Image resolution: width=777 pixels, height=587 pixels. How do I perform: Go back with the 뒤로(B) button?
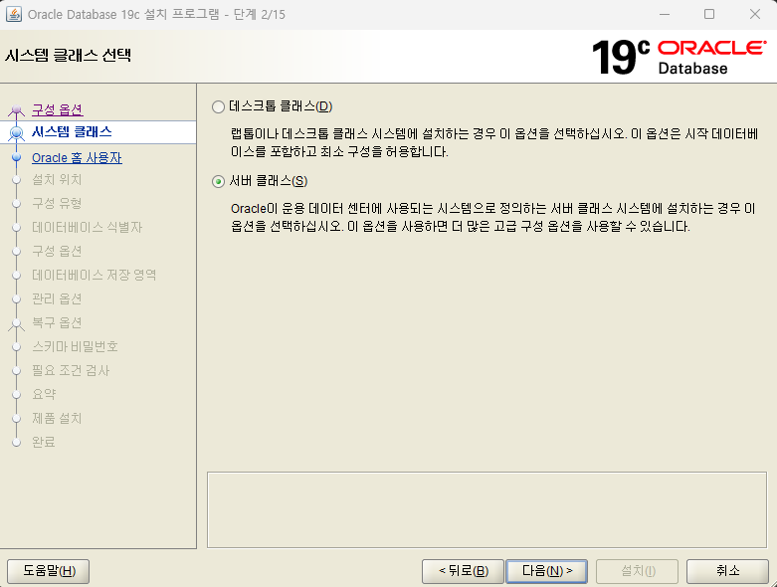[463, 571]
